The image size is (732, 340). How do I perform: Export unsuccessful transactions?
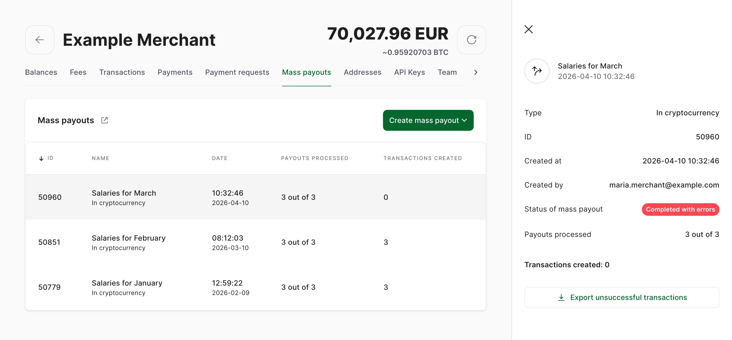[621, 297]
